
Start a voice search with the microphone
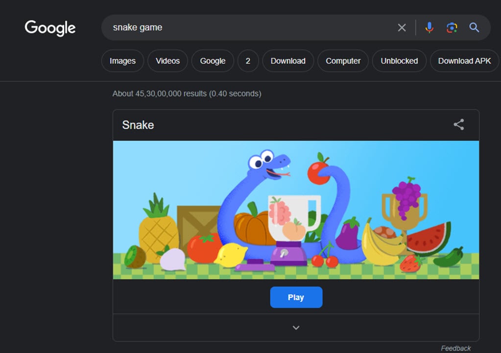[429, 28]
